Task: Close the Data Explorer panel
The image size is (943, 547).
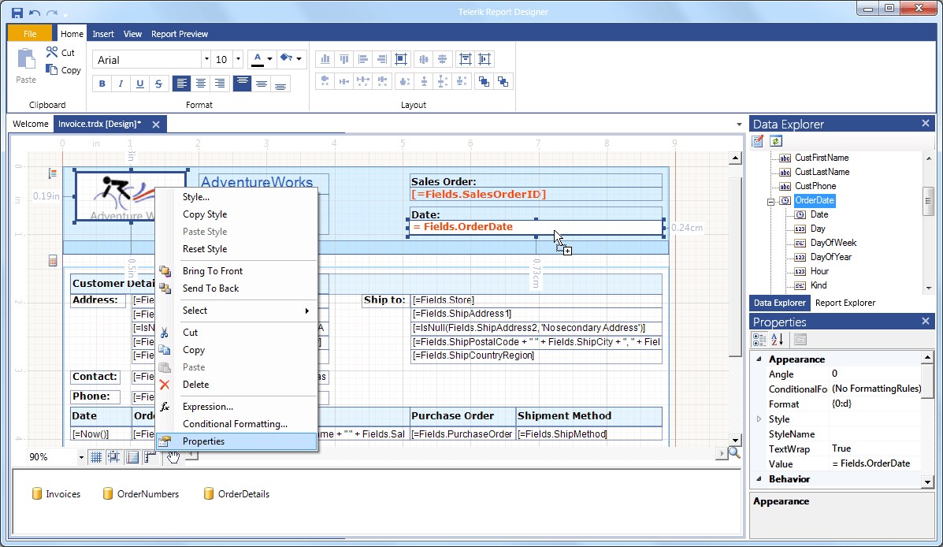Action: click(926, 124)
